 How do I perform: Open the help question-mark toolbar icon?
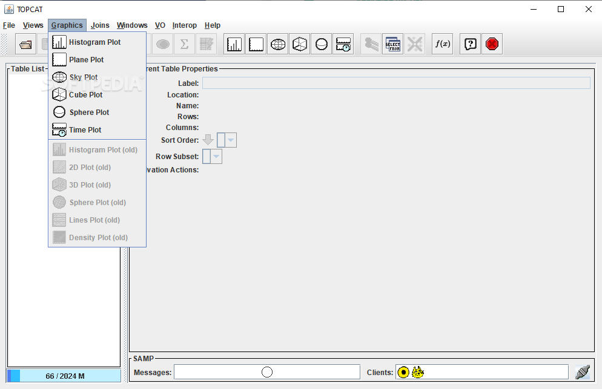coord(470,44)
